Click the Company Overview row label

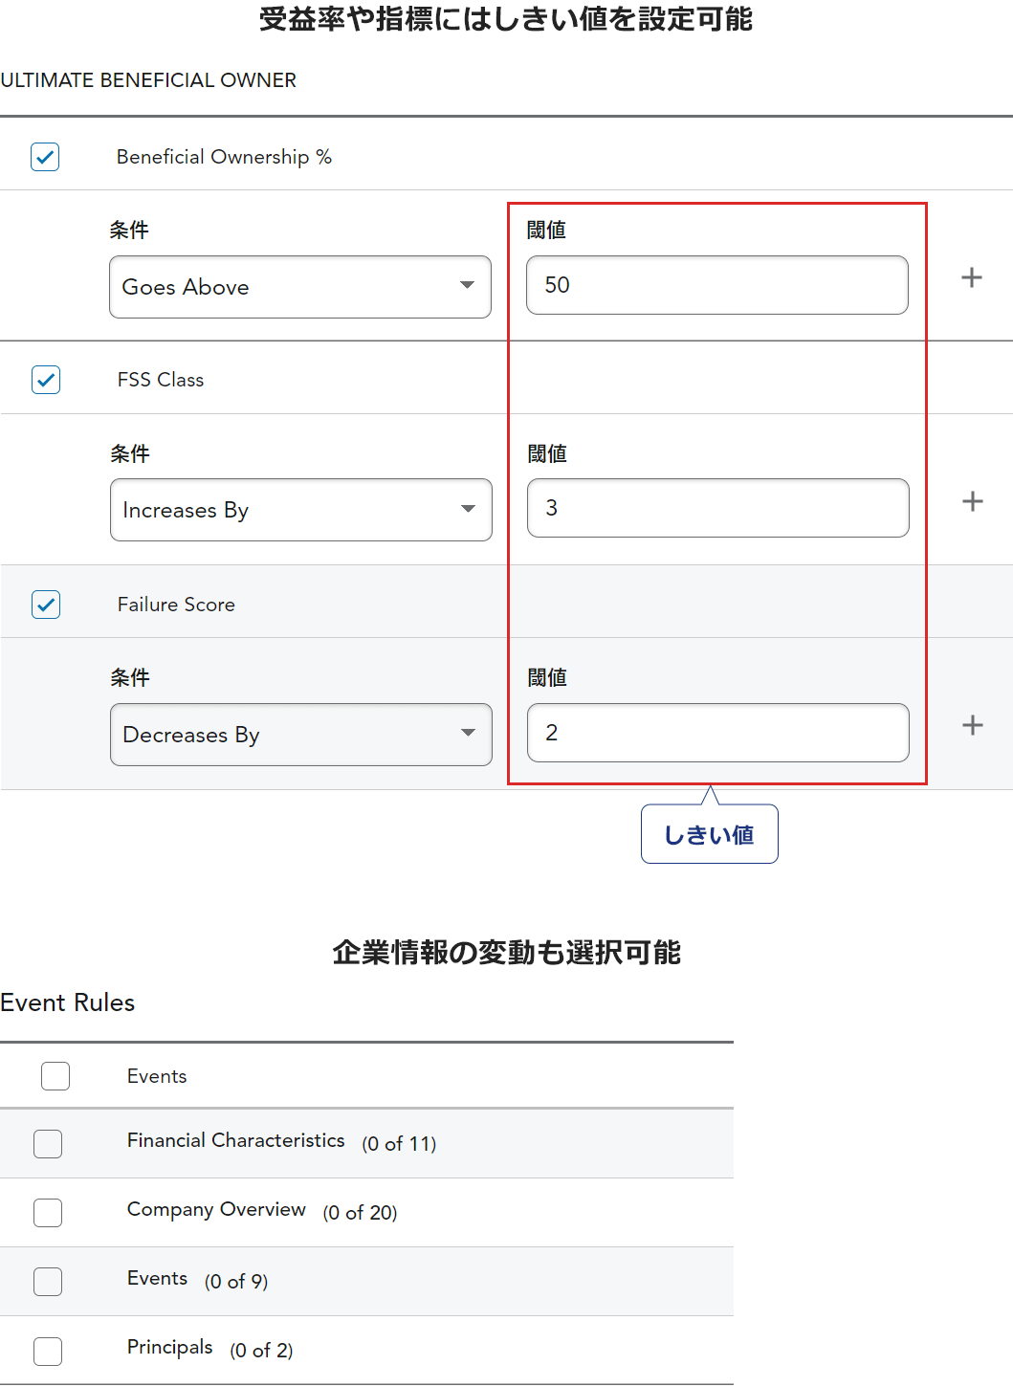pyautogui.click(x=216, y=1209)
